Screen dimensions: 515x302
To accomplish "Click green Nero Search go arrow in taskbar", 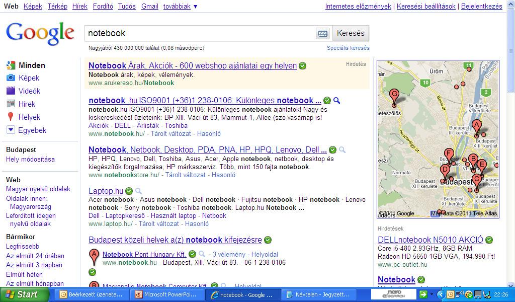I will [x=423, y=294].
